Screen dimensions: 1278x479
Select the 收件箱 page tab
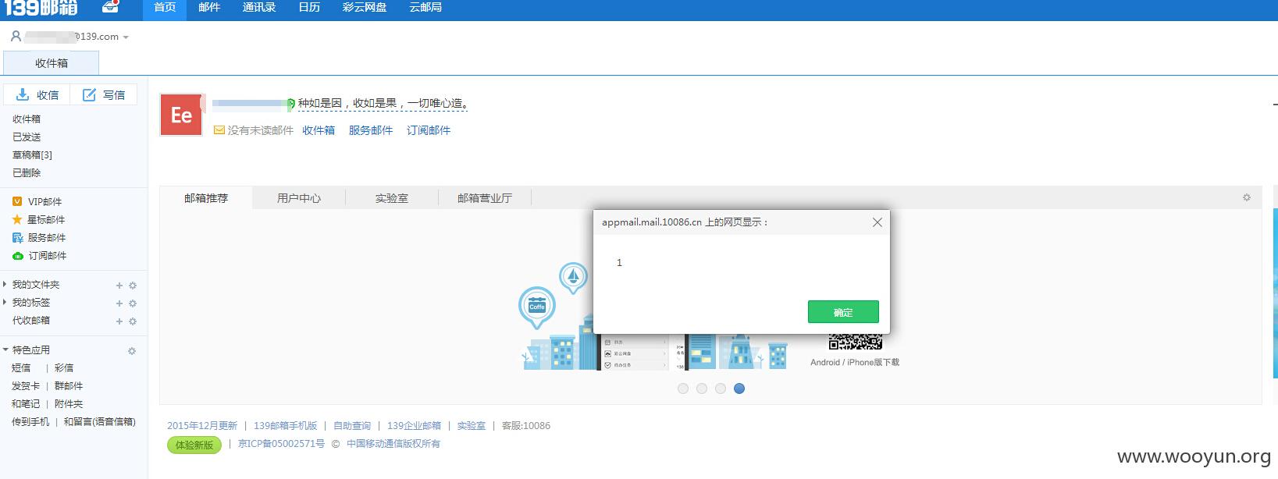click(x=52, y=63)
